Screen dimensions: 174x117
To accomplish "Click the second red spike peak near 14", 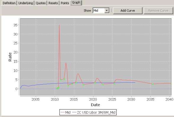I will (66, 63).
